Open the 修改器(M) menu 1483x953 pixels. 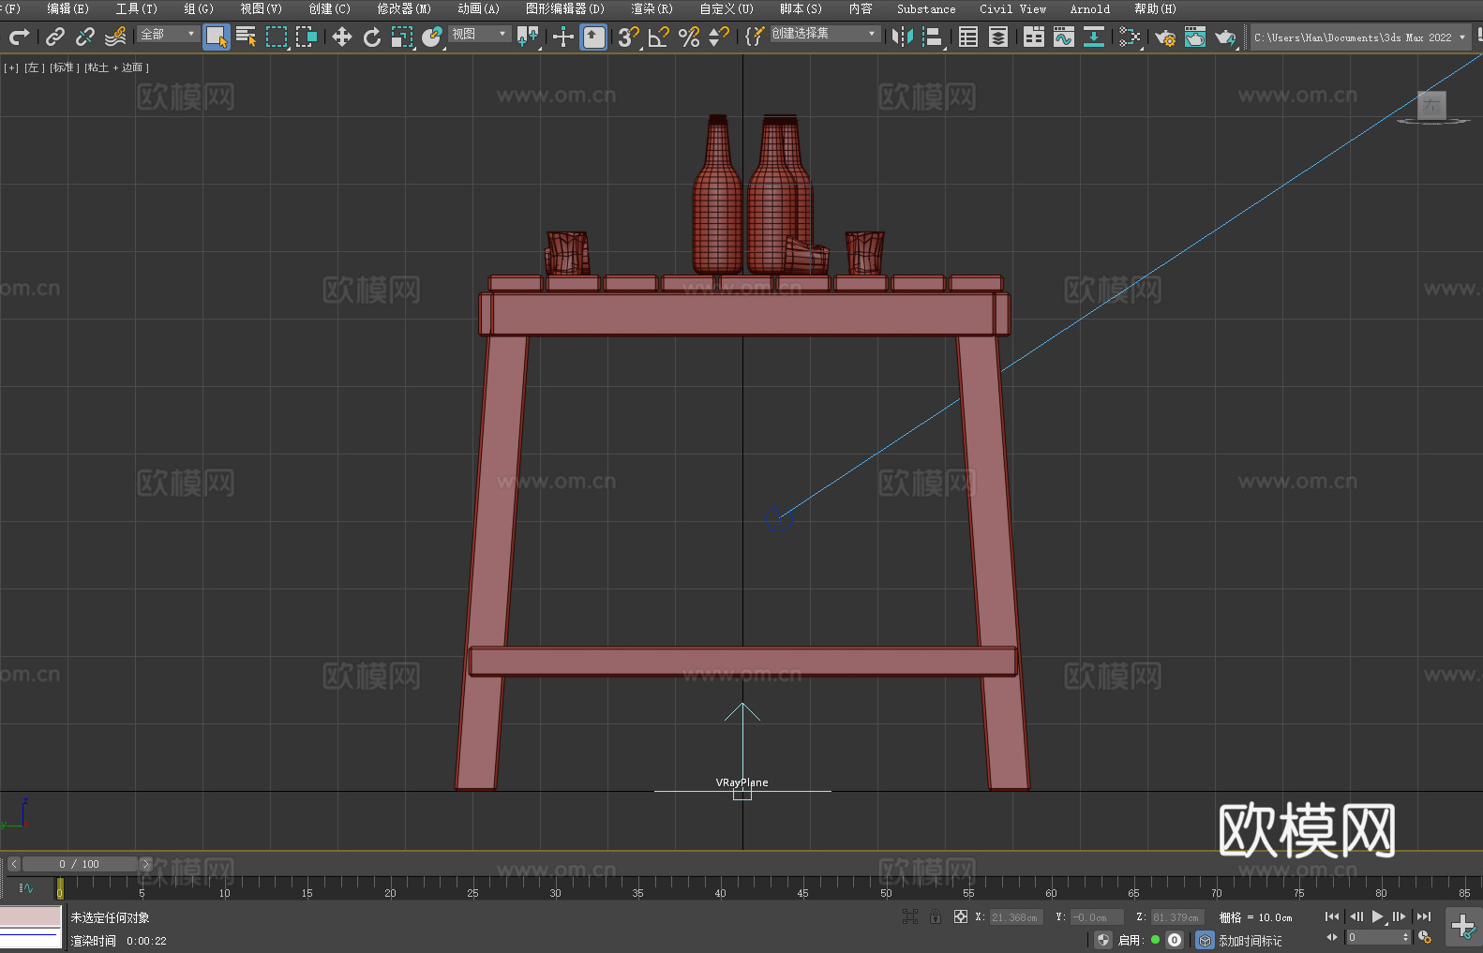coord(404,8)
